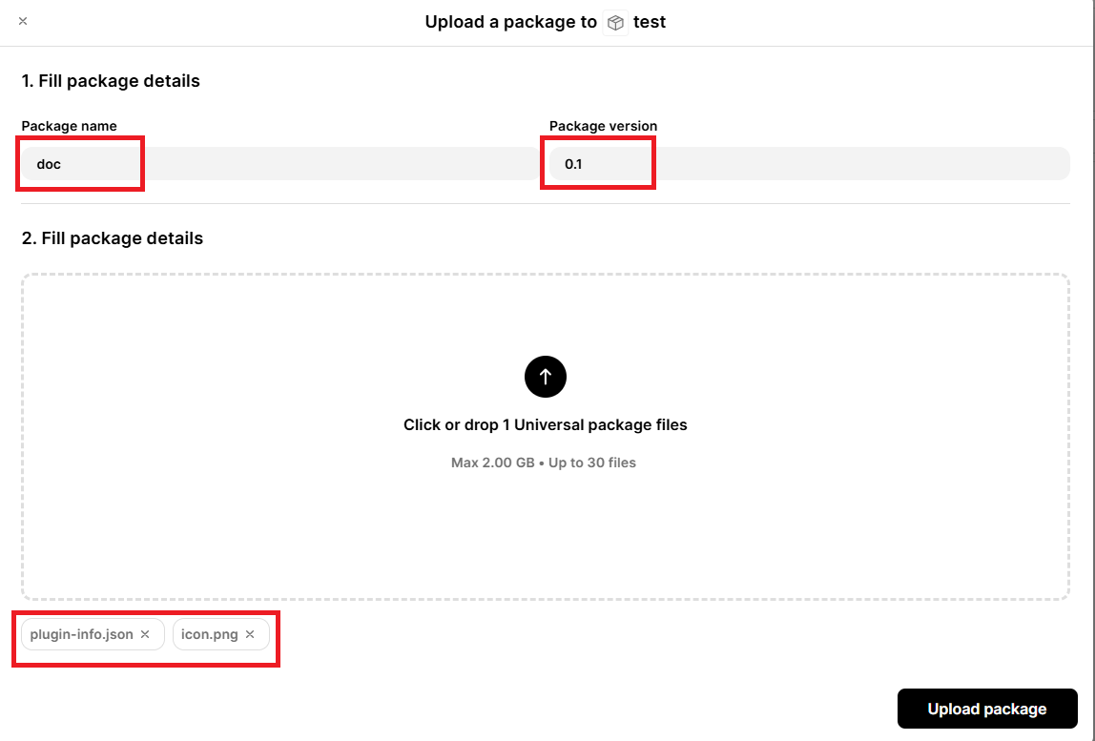Focus the Package version field showing 0.1

click(x=809, y=164)
